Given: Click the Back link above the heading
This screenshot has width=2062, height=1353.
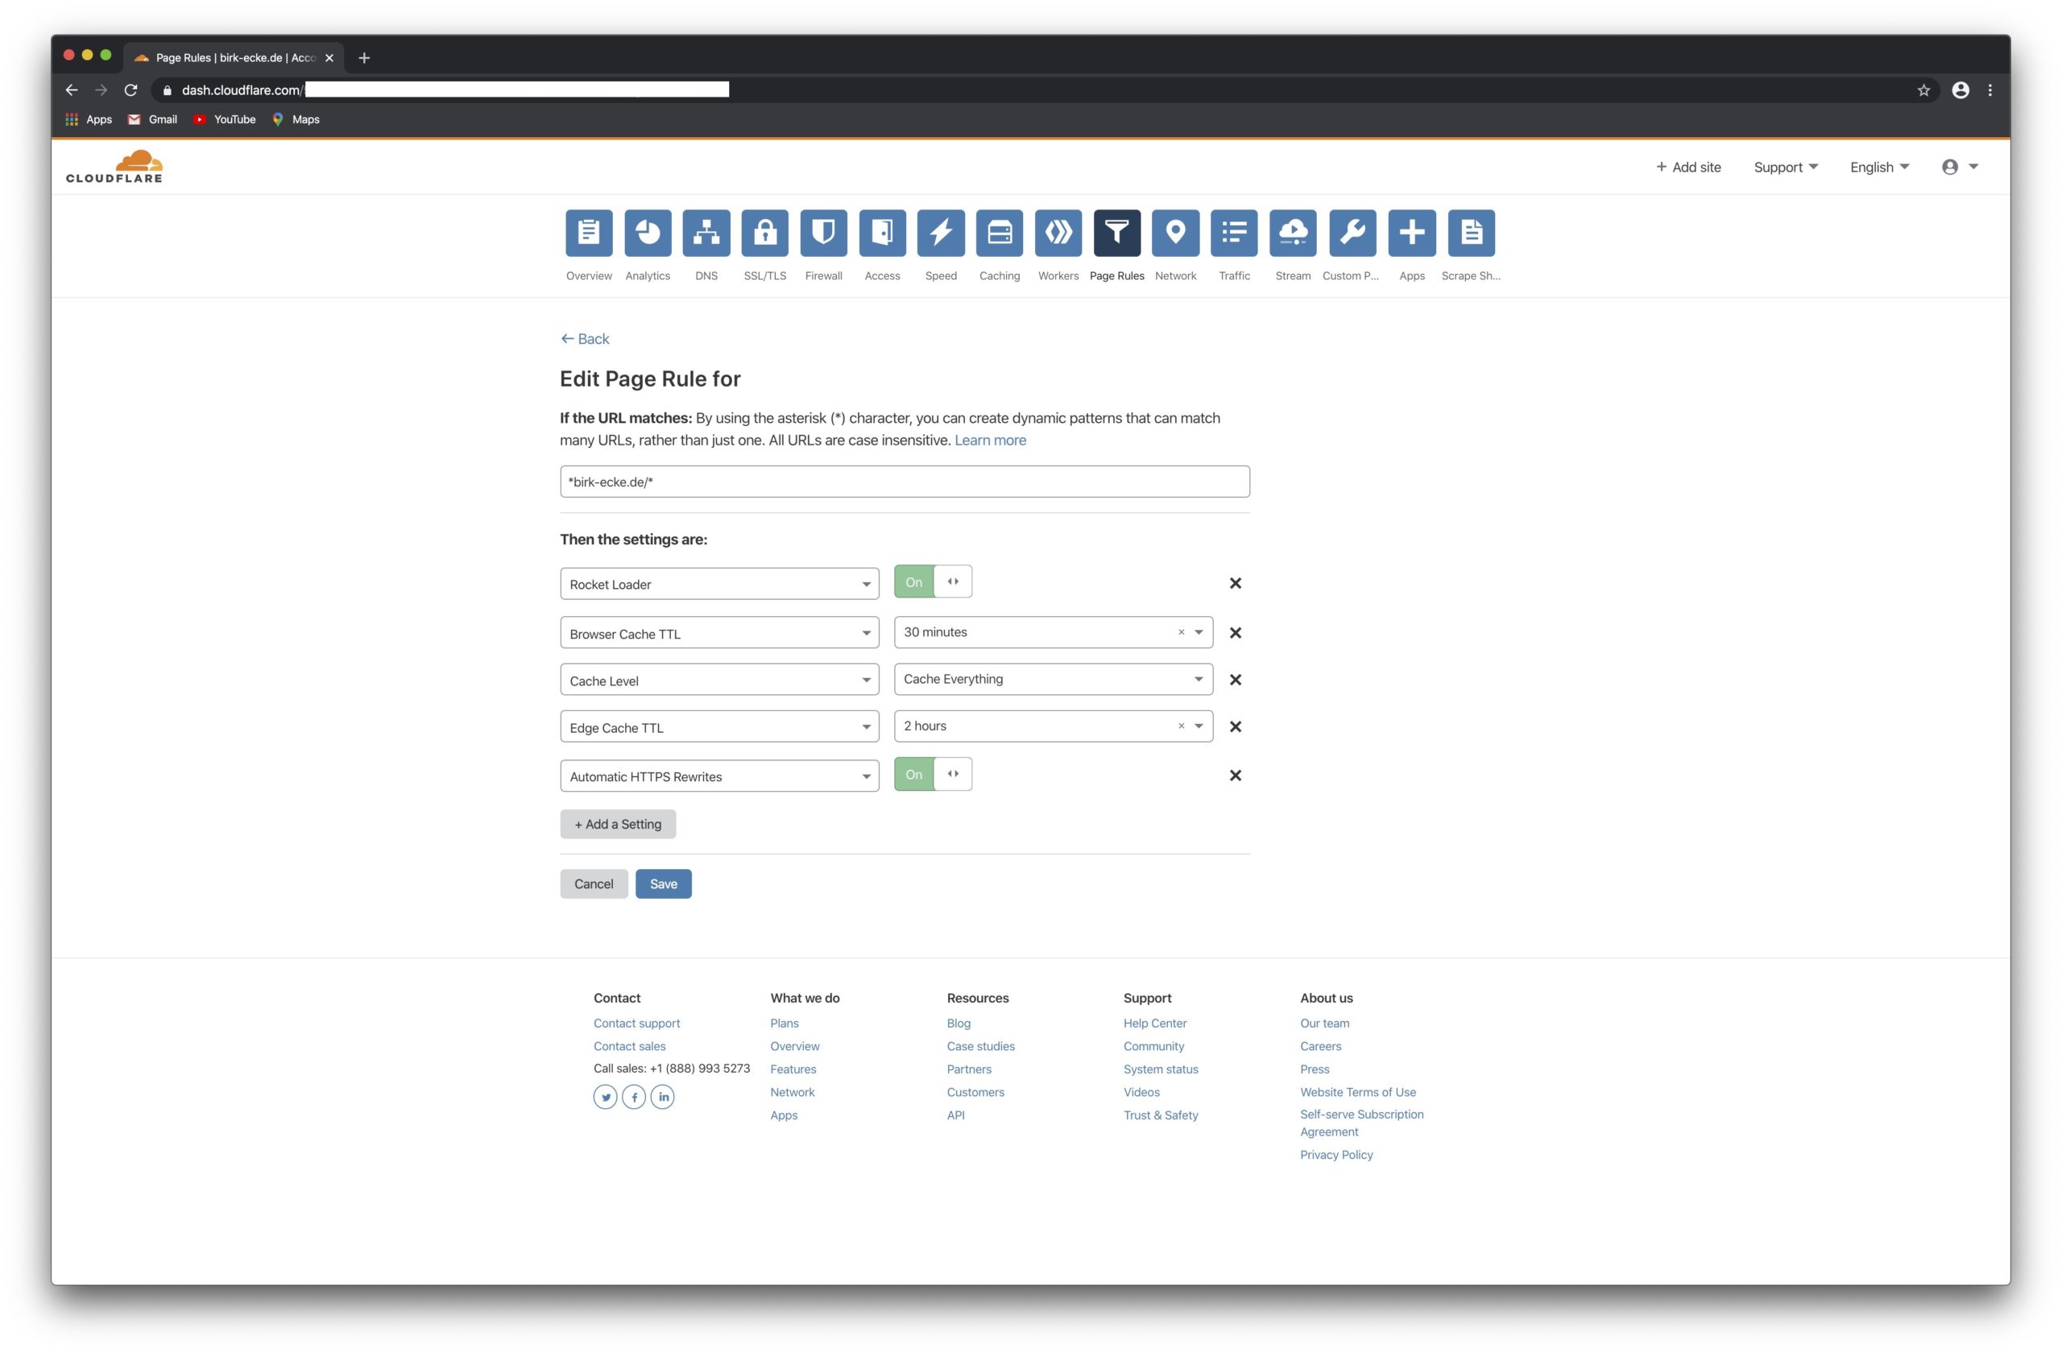Looking at the screenshot, I should pyautogui.click(x=585, y=339).
